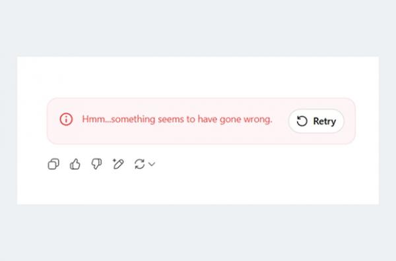Regenerate the response with the circular arrows icon
Viewport: 396px width, 261px height.
coord(140,164)
